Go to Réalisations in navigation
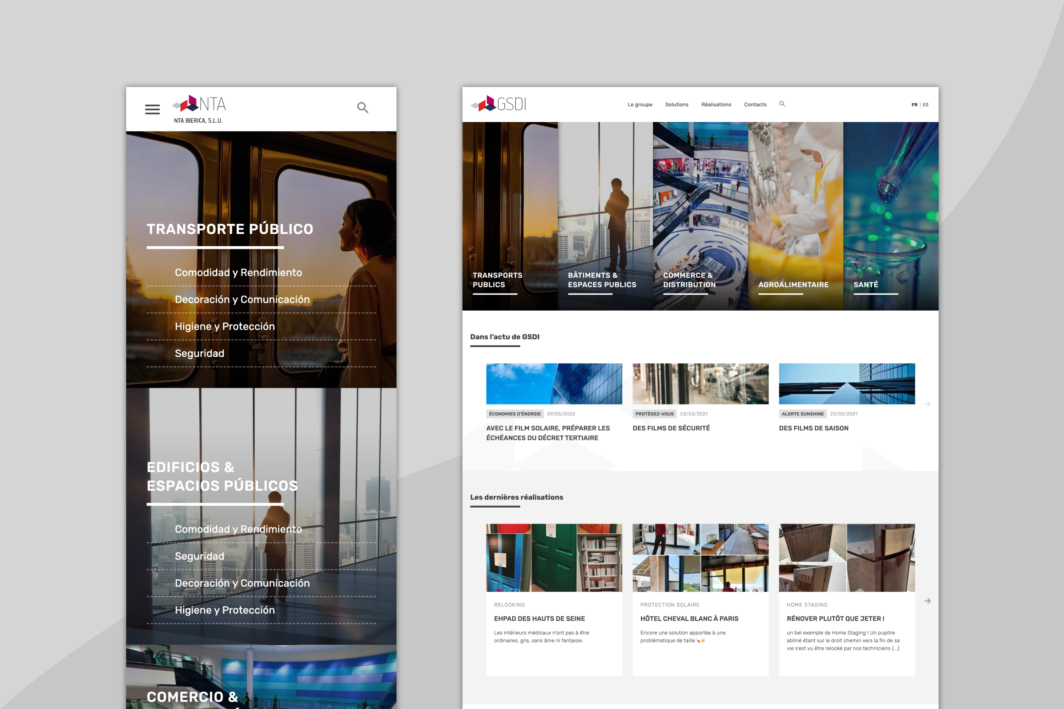The height and width of the screenshot is (709, 1064). 716,105
